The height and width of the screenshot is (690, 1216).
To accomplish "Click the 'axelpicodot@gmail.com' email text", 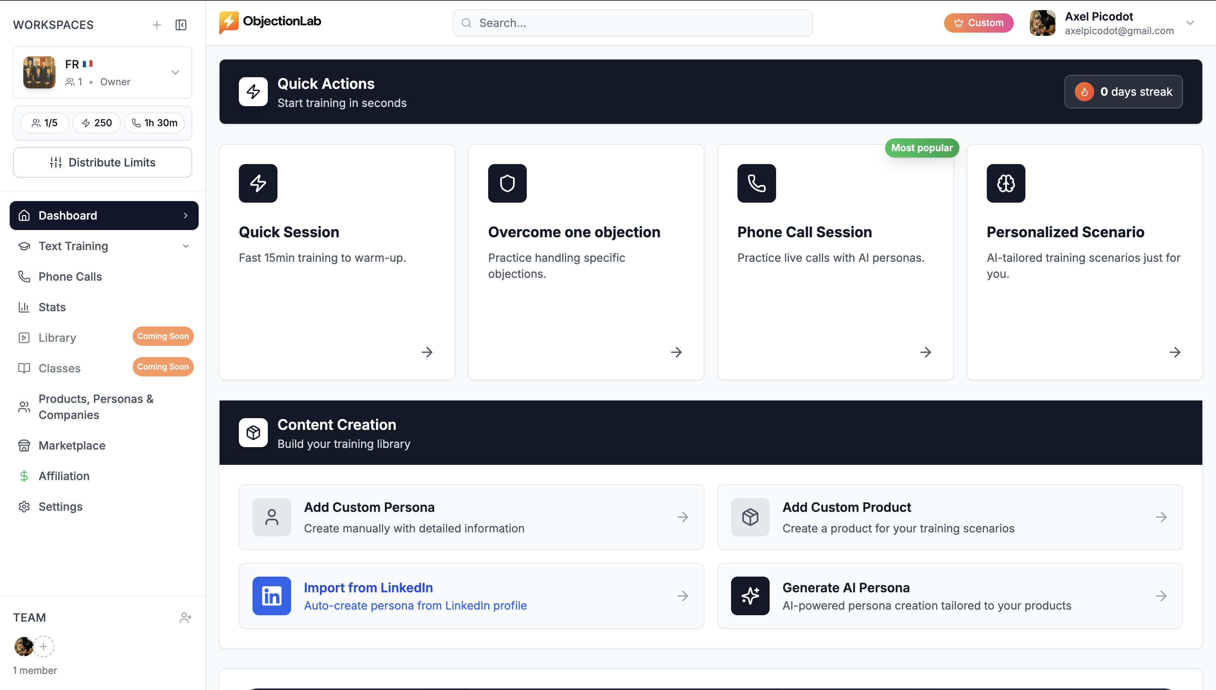I will tap(1119, 31).
